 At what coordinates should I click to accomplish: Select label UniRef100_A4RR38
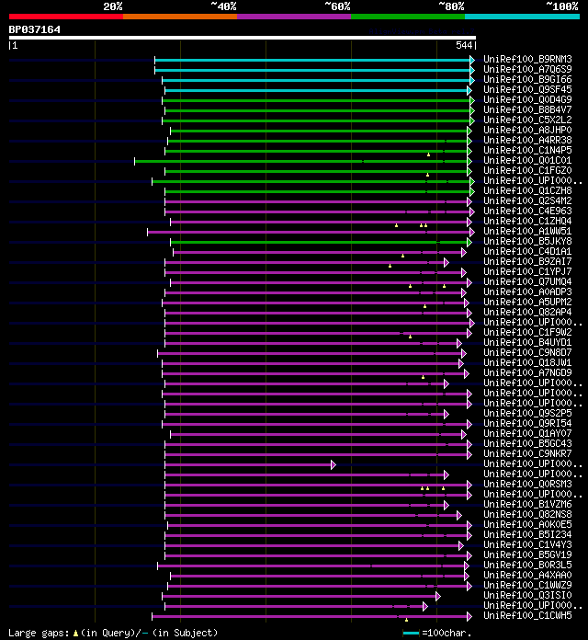pos(527,141)
